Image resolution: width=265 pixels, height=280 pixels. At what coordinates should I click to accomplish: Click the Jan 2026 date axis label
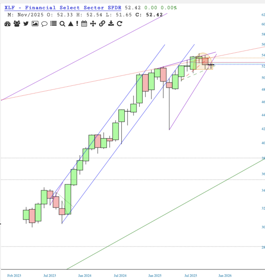(225, 276)
